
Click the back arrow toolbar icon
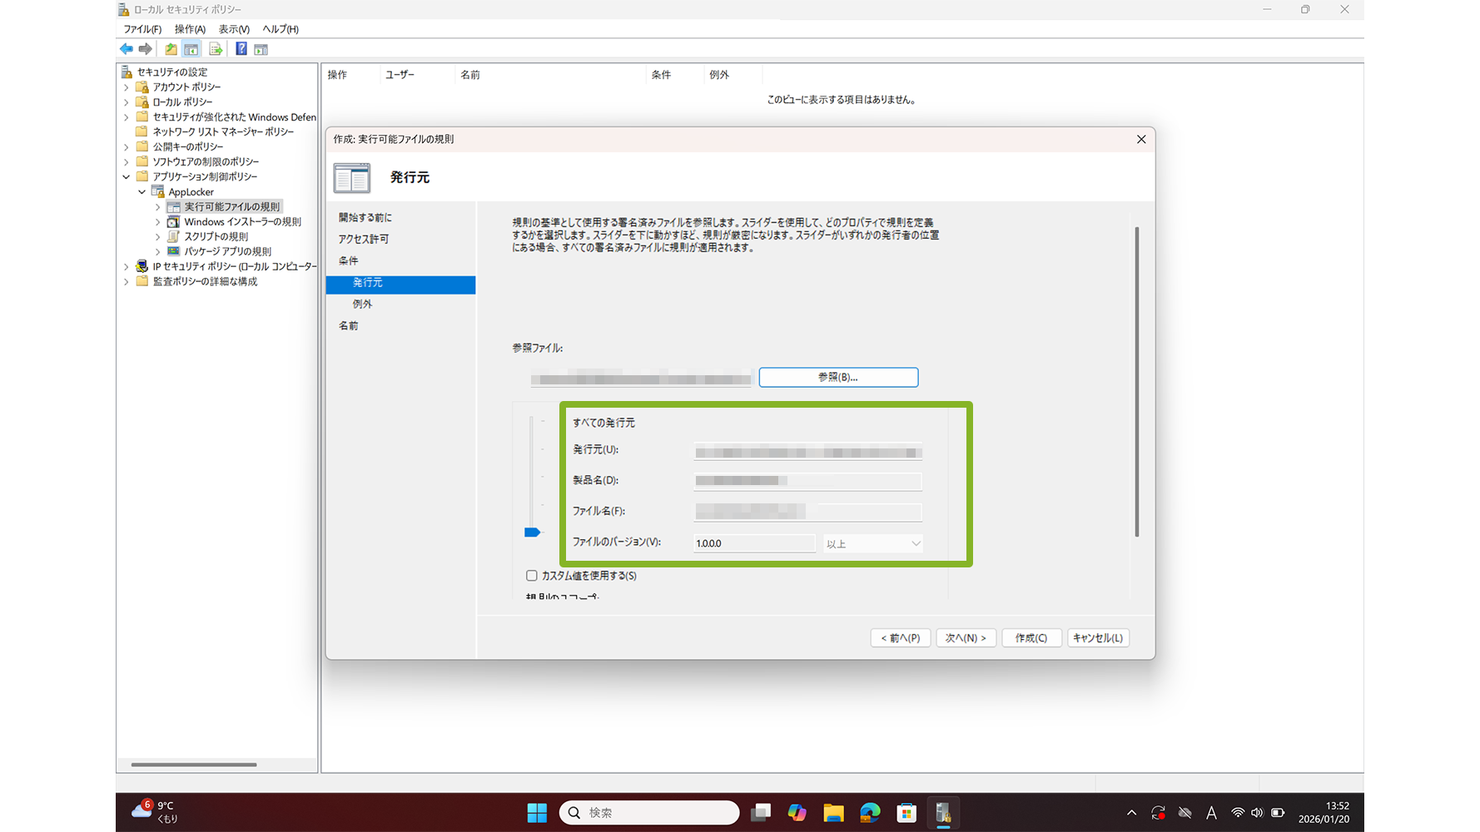click(x=127, y=49)
